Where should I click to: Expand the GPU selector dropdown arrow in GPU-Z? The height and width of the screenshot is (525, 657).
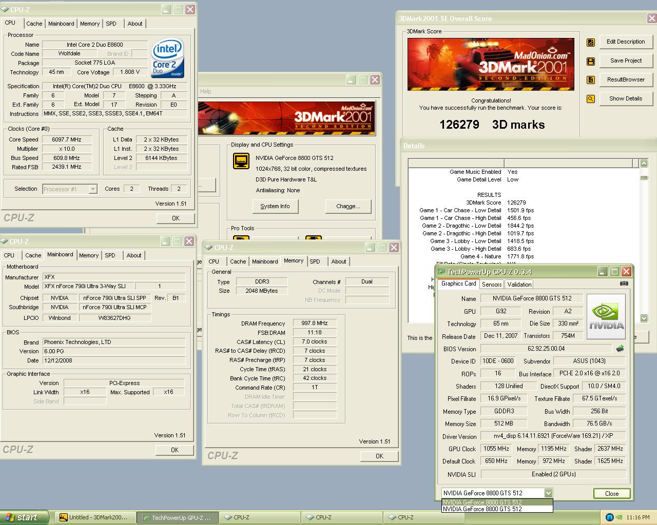(x=548, y=493)
